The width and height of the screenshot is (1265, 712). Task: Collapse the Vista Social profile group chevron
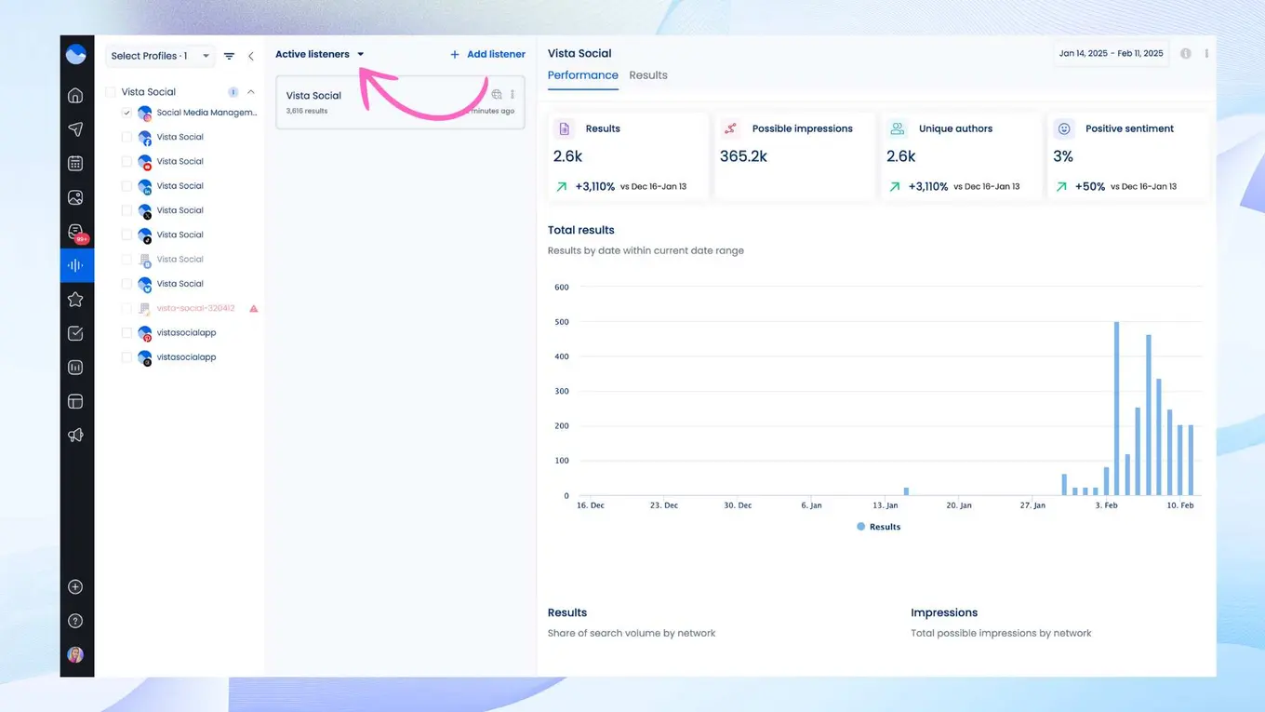point(251,92)
